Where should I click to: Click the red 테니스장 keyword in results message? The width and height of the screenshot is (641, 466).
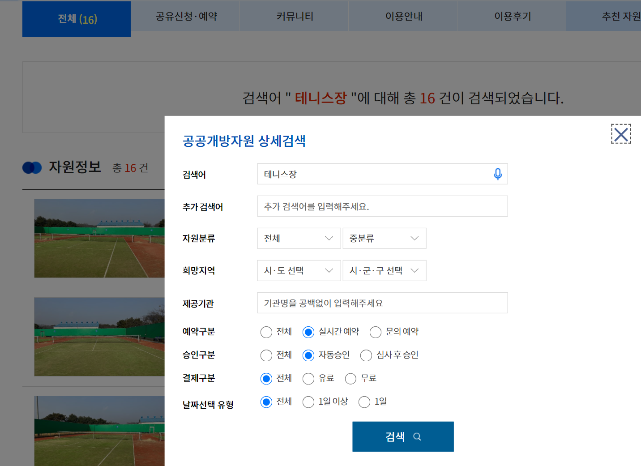(x=320, y=98)
